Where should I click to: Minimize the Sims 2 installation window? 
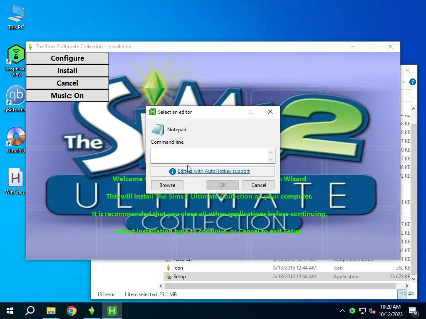(x=353, y=47)
